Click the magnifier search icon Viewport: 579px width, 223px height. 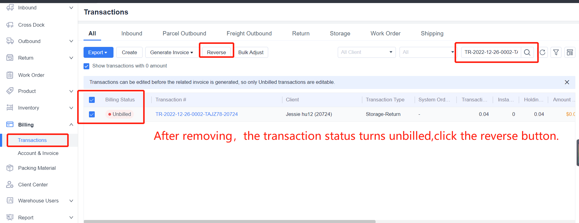[527, 52]
